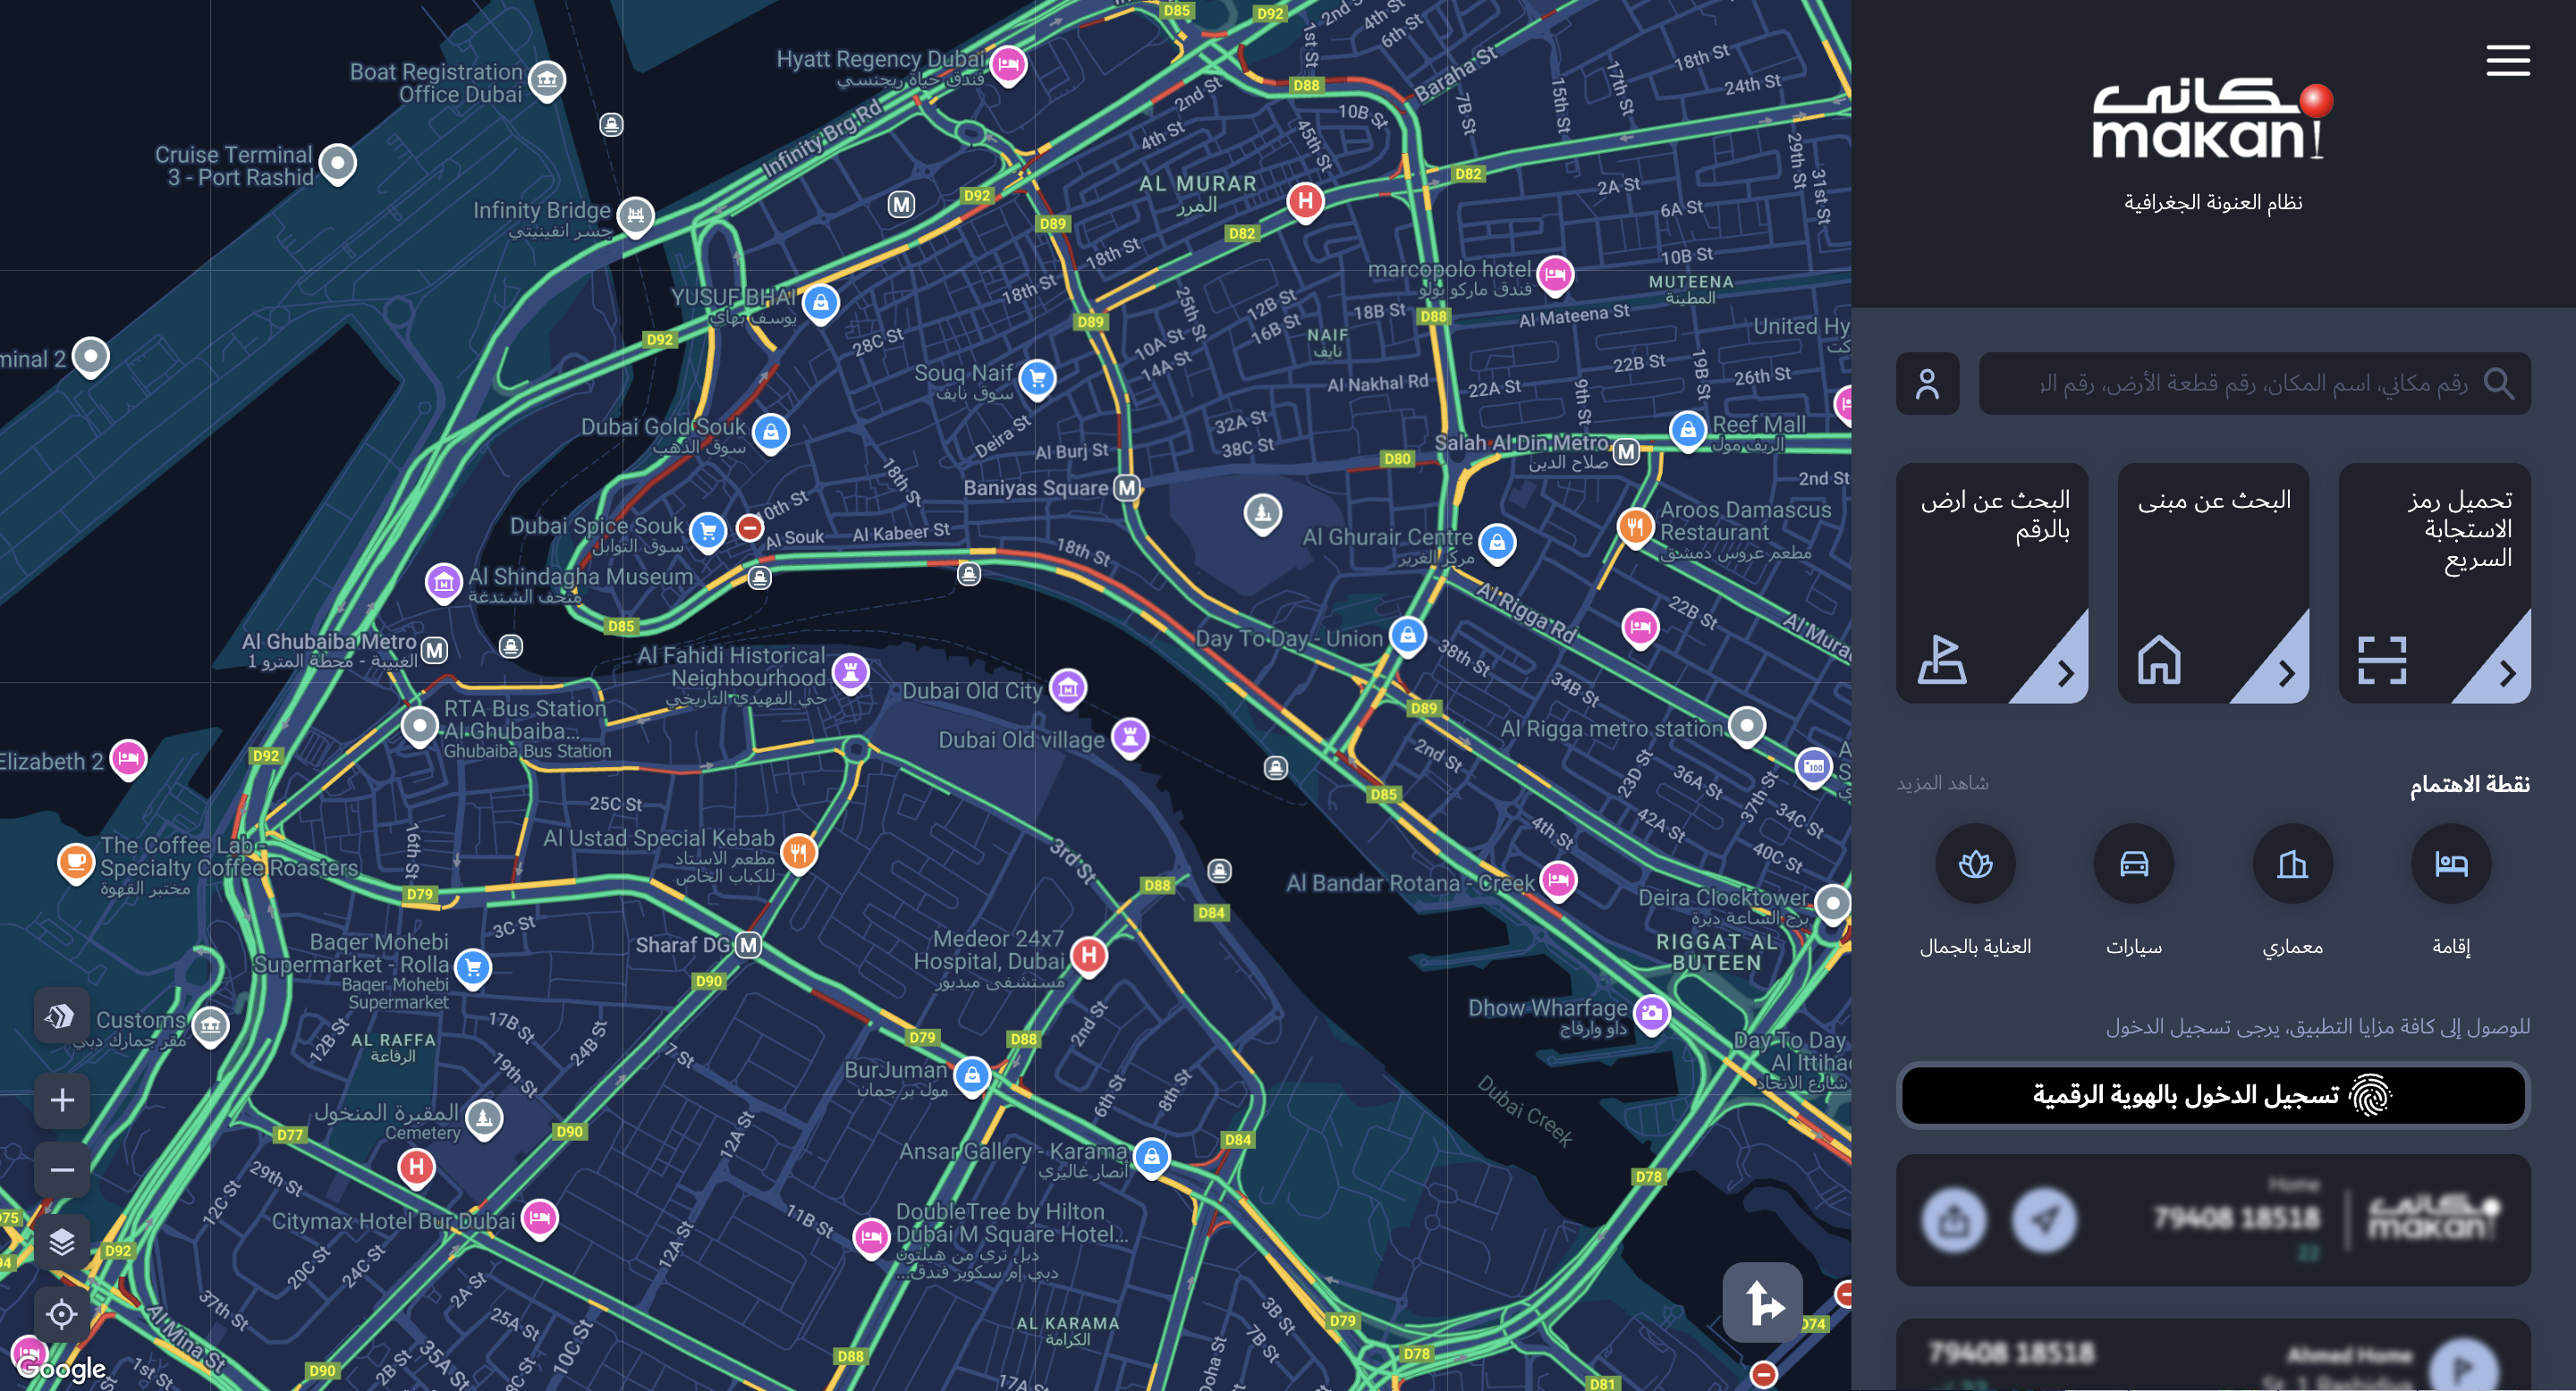The height and width of the screenshot is (1391, 2576).
Task: Open the hamburger menu
Action: coord(2507,60)
